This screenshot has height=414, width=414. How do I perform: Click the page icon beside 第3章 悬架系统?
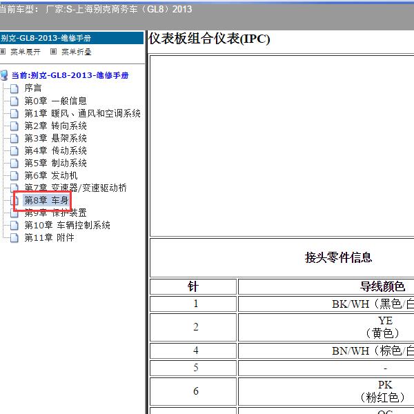(x=14, y=139)
